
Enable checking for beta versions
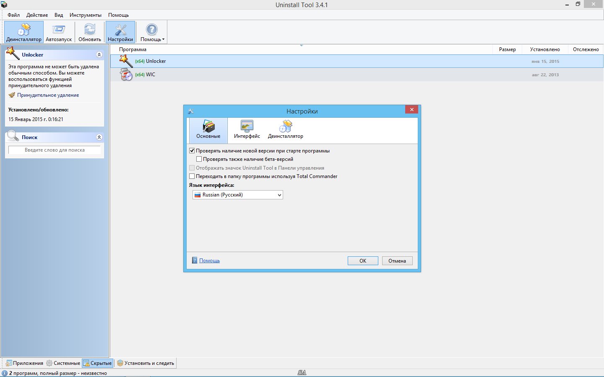tap(199, 159)
